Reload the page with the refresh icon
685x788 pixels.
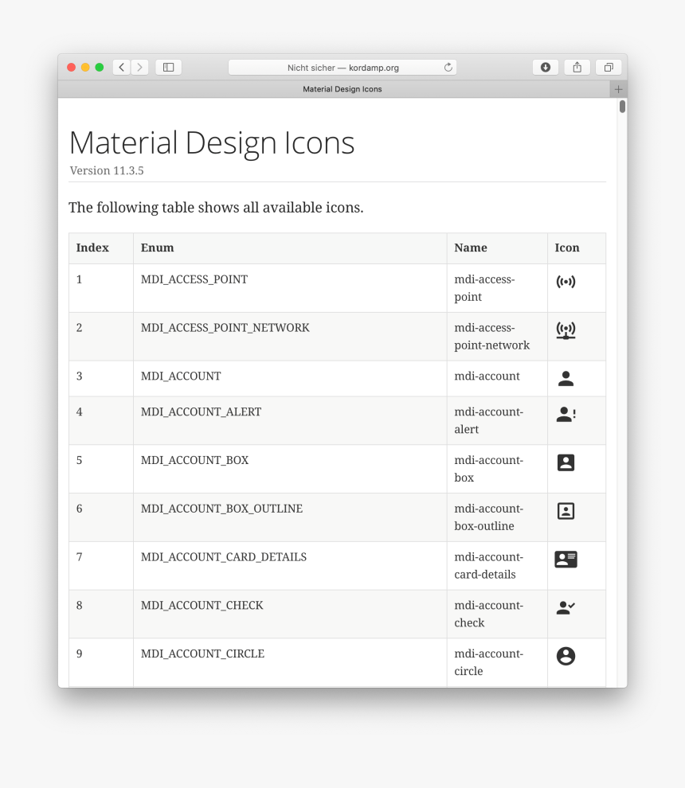coord(448,68)
